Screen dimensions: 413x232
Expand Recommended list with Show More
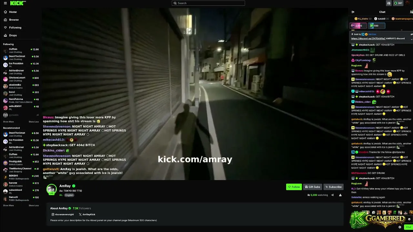8,206
